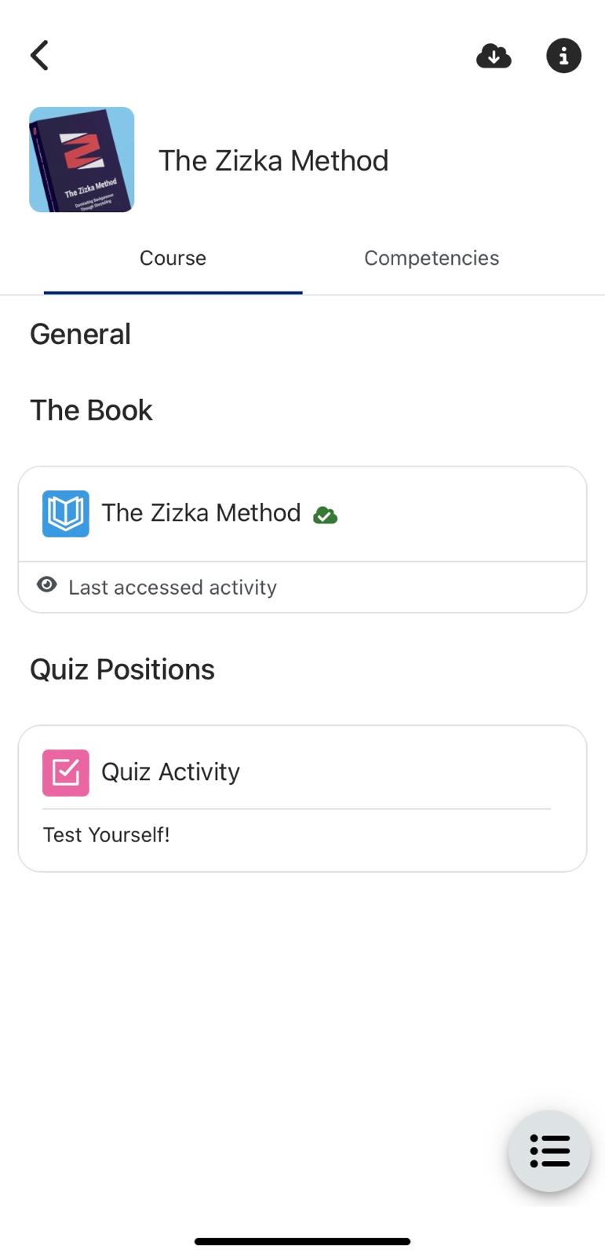This screenshot has height=1257, width=605.
Task: Open the course index list button
Action: tap(549, 1151)
